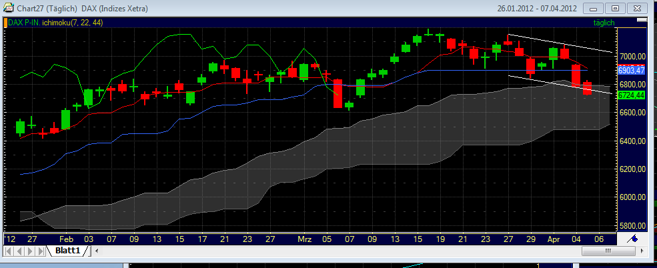Click the 'Mrz' label on date axis
This screenshot has width=657, height=268.
[305, 239]
